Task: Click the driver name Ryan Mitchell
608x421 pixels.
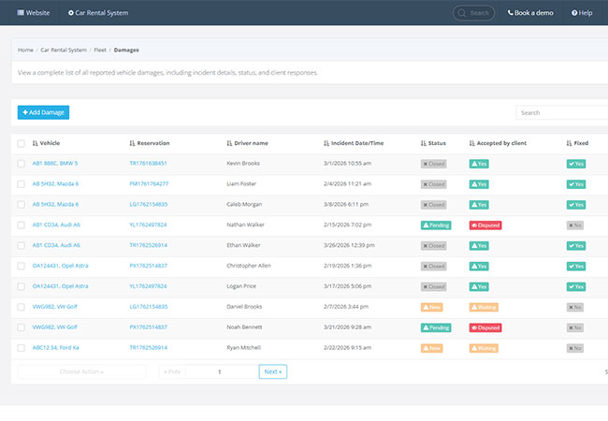Action: 243,348
